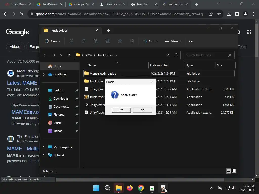Screen dimensions: 259x194
Task: Add a new tab in File Explorer
Action: (x=108, y=31)
